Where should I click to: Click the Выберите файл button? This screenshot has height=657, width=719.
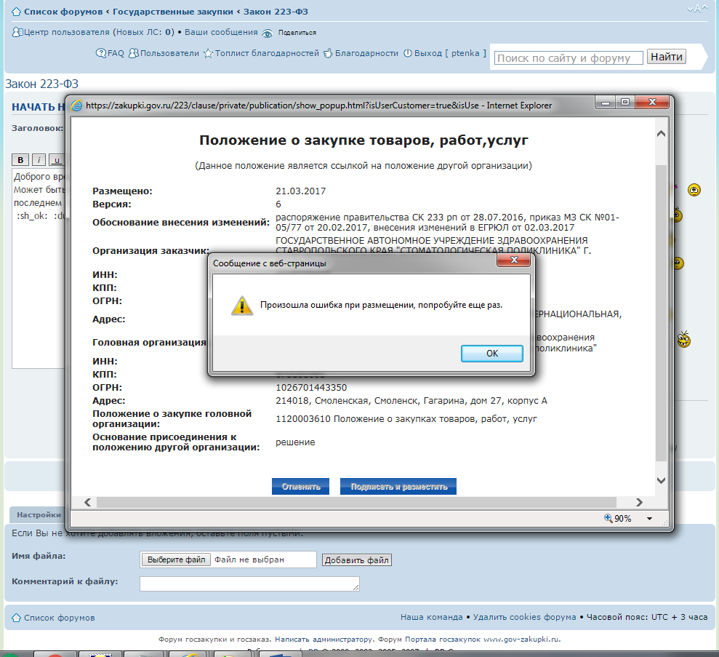175,560
